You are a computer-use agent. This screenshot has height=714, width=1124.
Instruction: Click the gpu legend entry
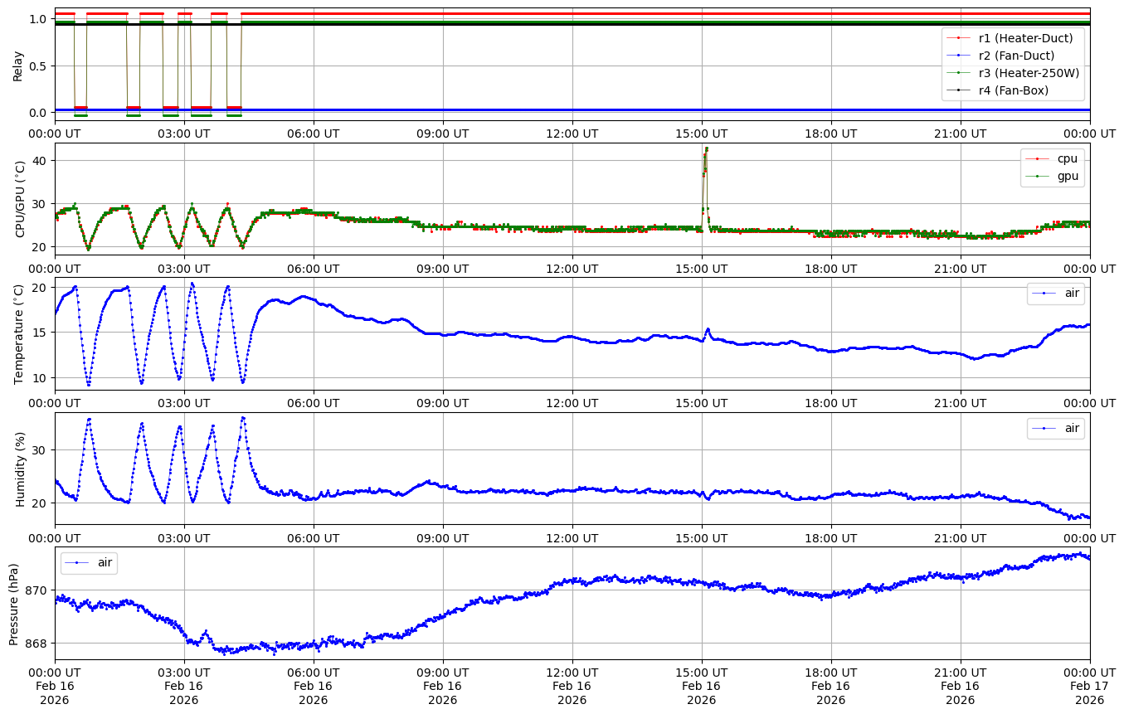pyautogui.click(x=1067, y=176)
